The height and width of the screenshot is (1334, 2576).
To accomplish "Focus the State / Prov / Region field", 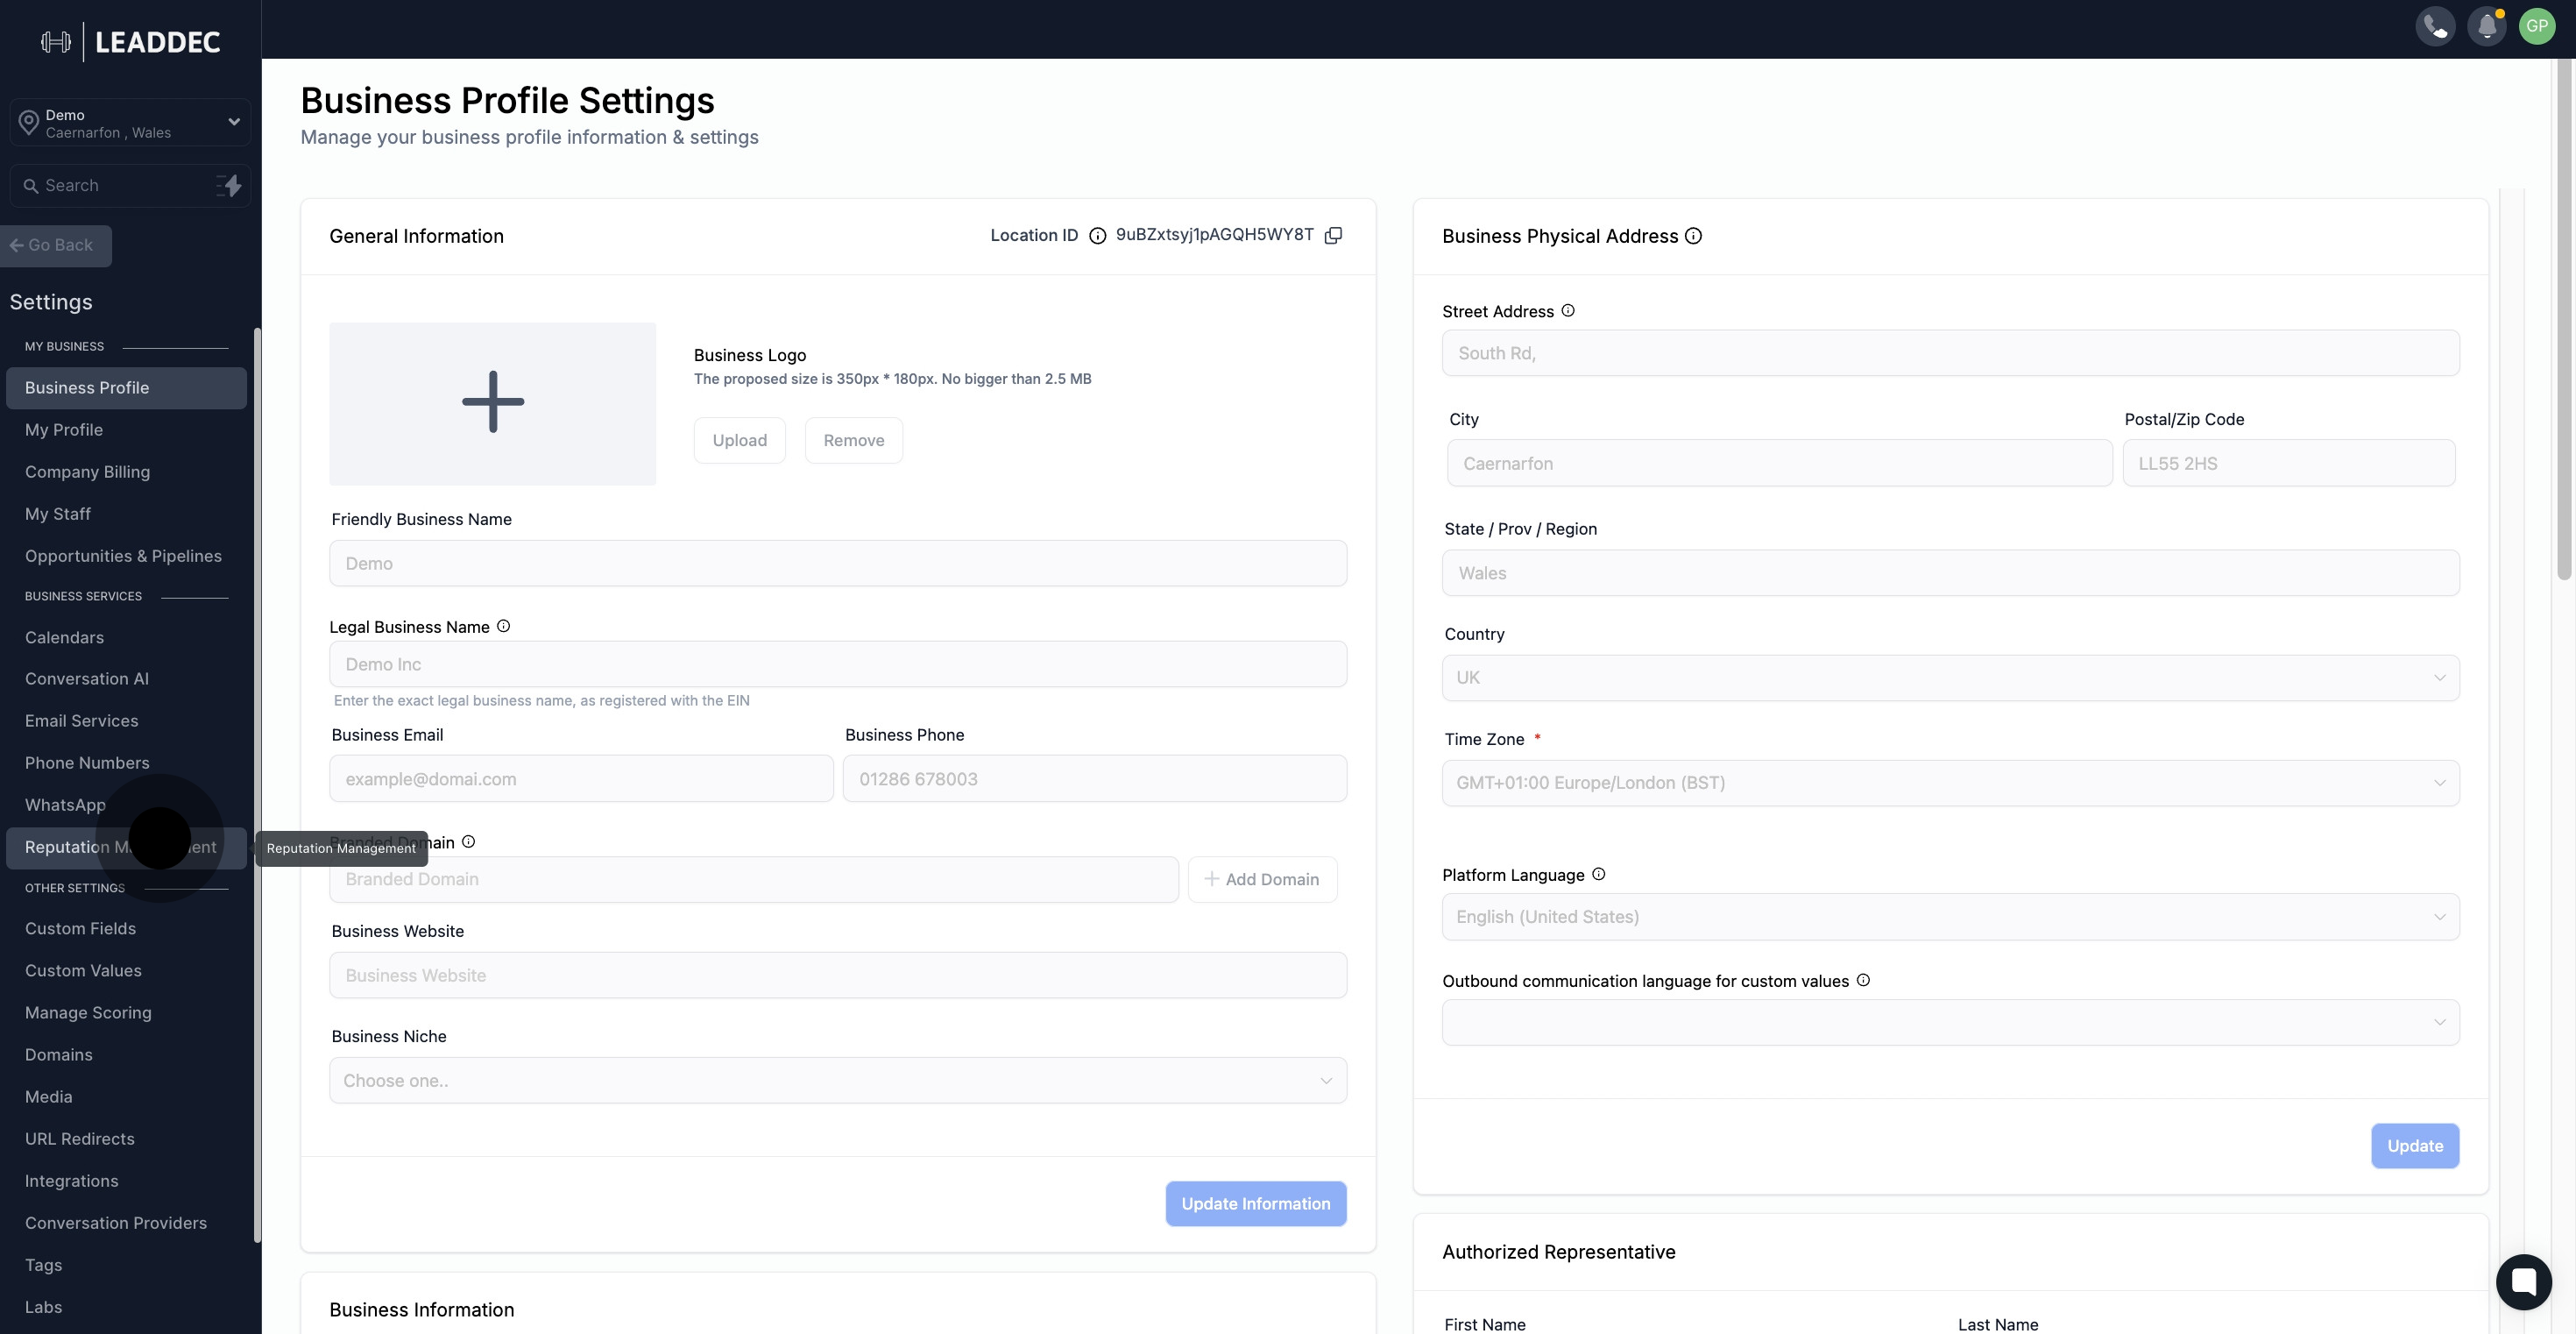I will click(1950, 573).
